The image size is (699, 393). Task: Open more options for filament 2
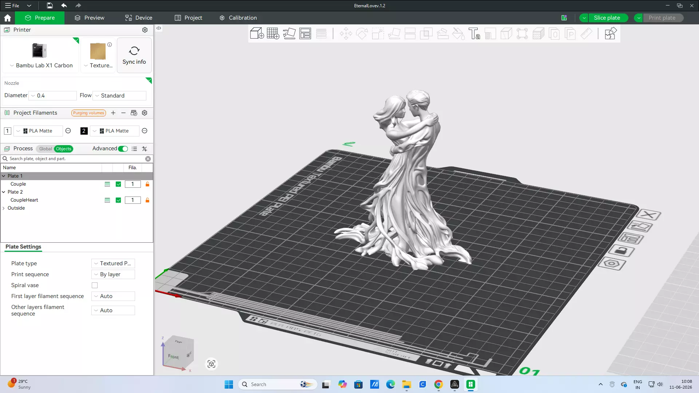pyautogui.click(x=145, y=131)
